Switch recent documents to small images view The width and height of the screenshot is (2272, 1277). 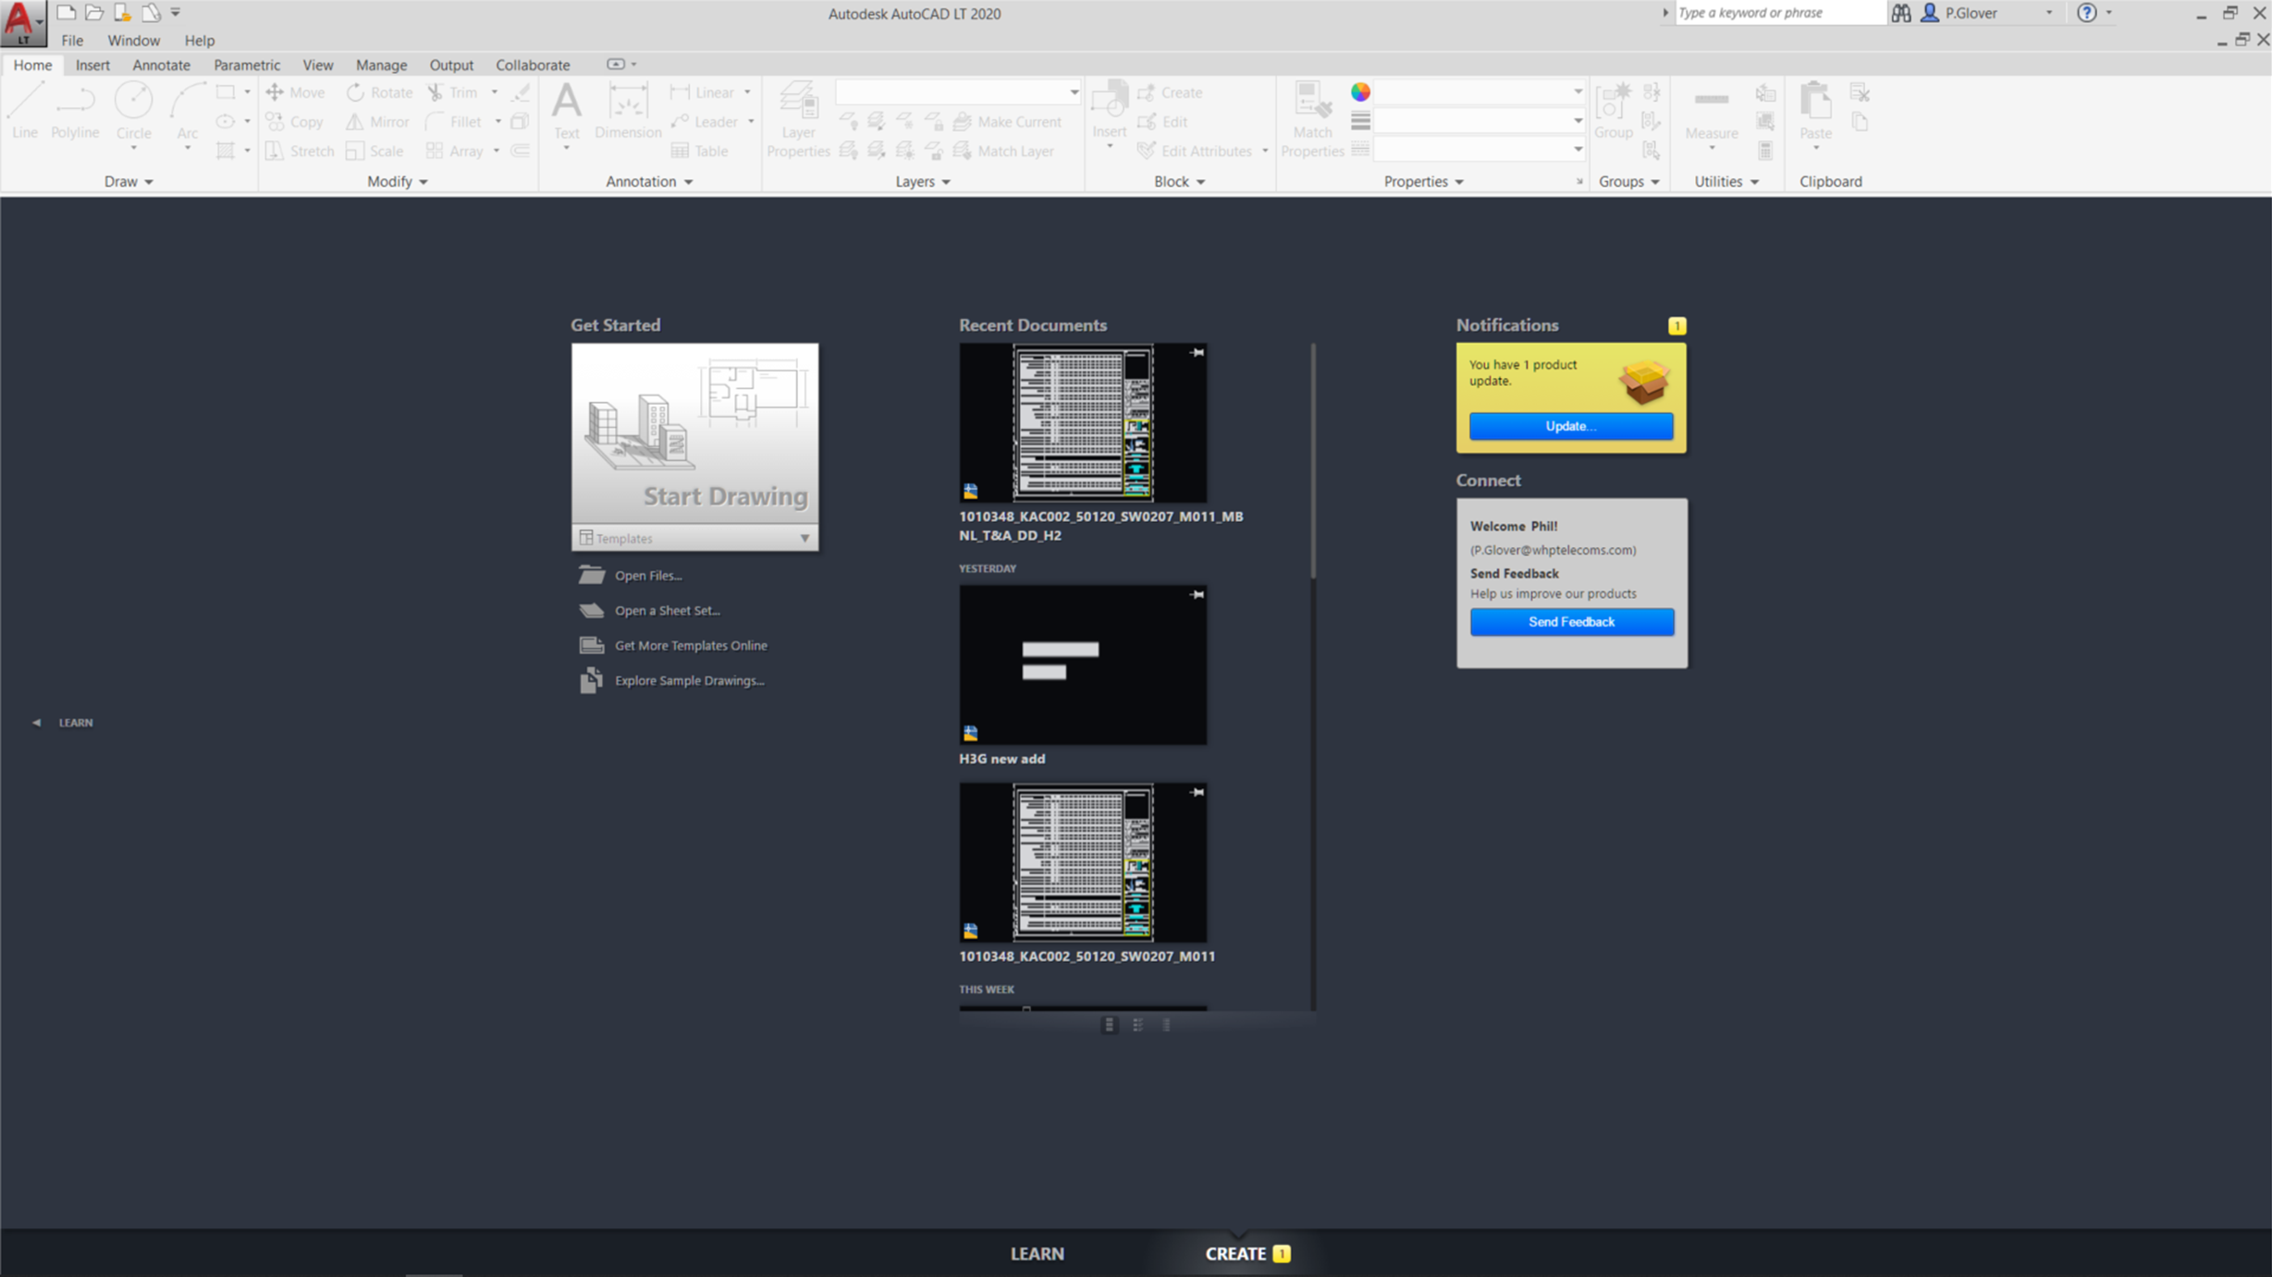(1137, 1025)
